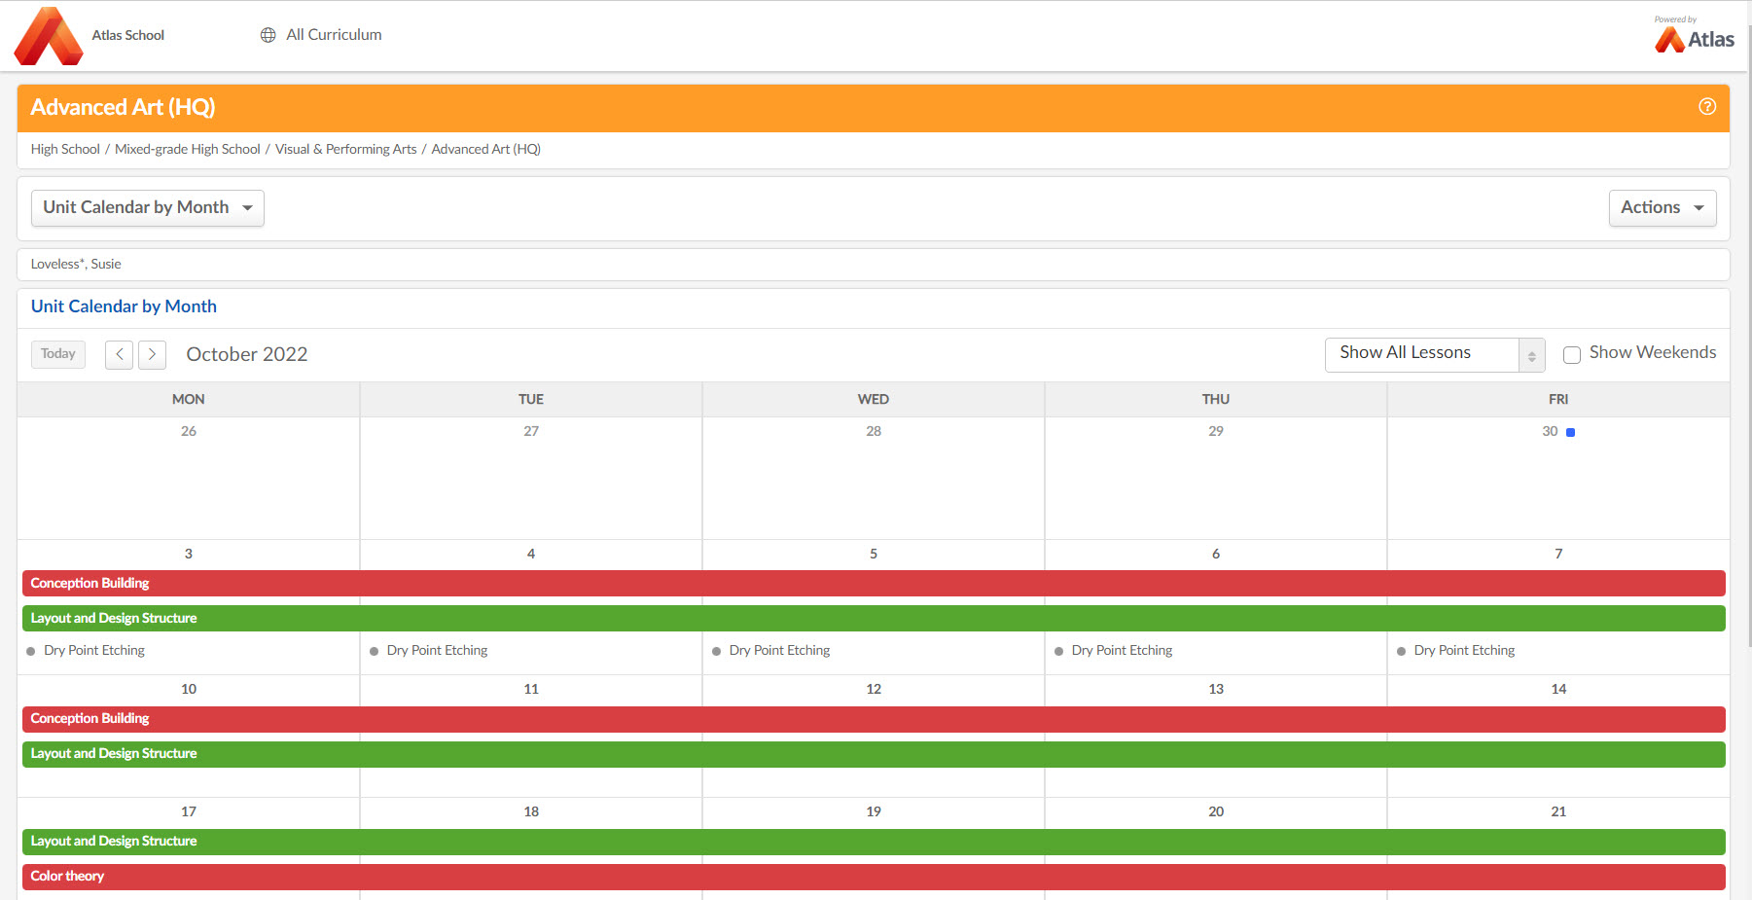Open Dry Point Etching lesson on Wednesday 5
1752x900 pixels.
tap(779, 651)
